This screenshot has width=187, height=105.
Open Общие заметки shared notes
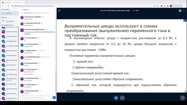(10, 21)
